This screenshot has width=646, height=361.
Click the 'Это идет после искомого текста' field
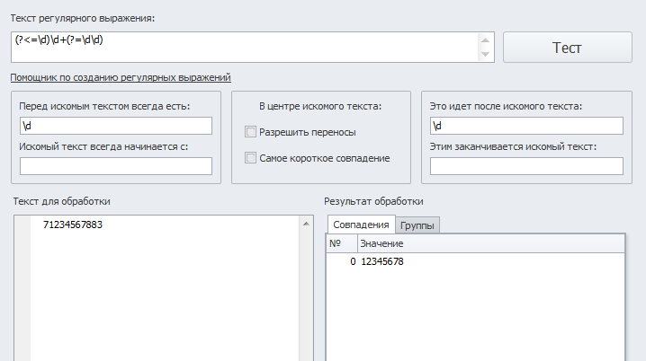click(x=526, y=126)
